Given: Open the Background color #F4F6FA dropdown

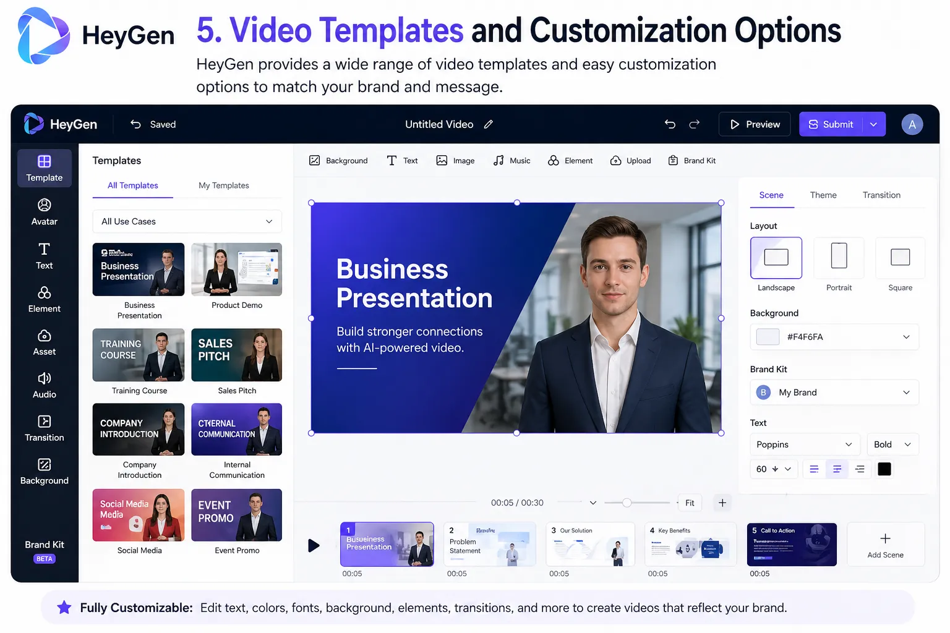Looking at the screenshot, I should (x=834, y=337).
